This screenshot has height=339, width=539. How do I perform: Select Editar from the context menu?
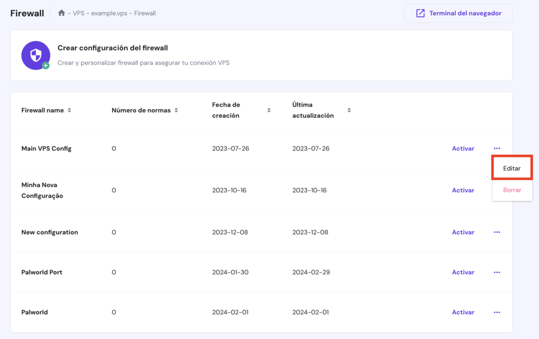click(511, 167)
